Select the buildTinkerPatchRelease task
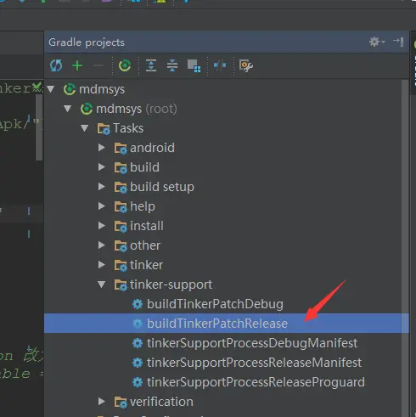The width and height of the screenshot is (416, 417). click(217, 324)
